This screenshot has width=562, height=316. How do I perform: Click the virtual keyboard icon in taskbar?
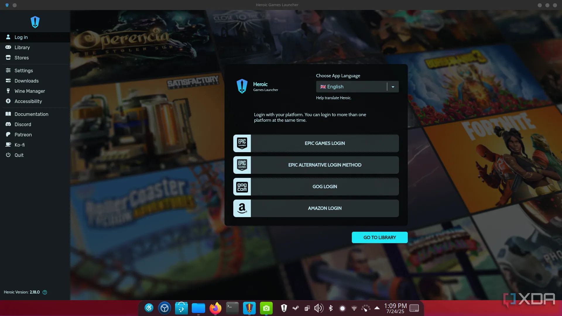(x=414, y=308)
